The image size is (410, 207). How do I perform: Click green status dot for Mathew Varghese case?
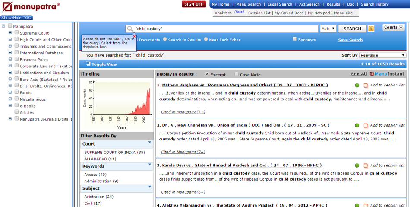point(357,85)
